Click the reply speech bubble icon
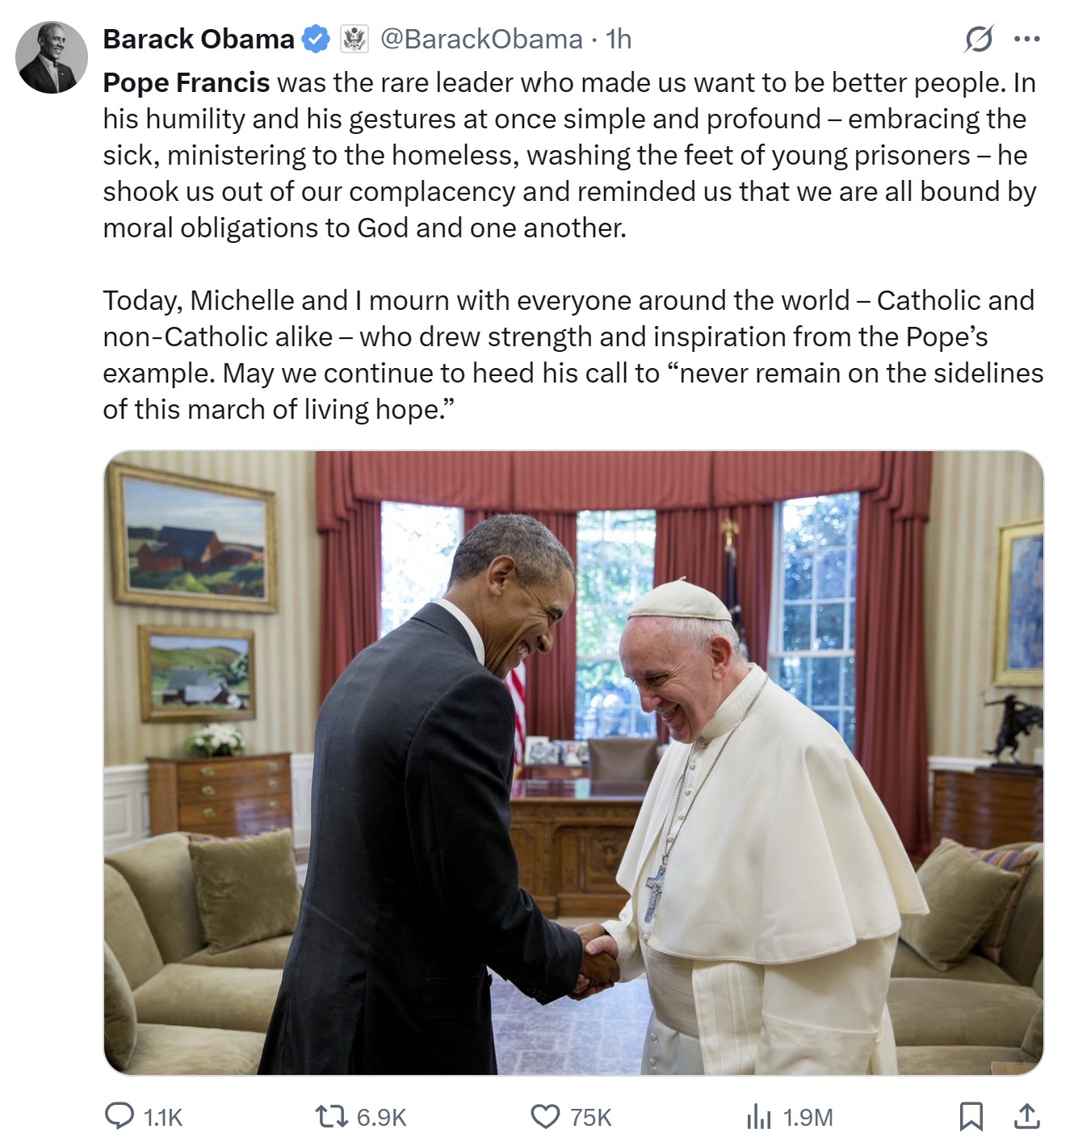Image resolution: width=1074 pixels, height=1146 pixels. pos(120,1116)
